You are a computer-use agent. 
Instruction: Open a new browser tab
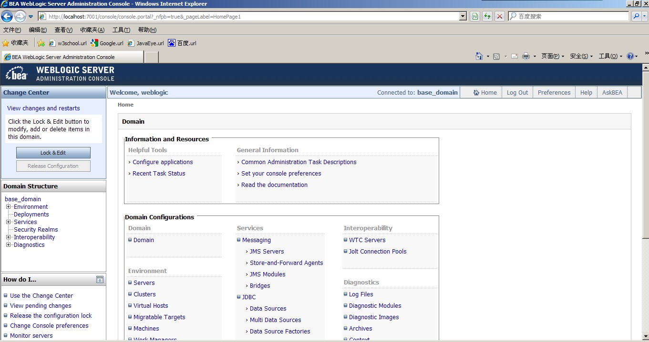152,57
